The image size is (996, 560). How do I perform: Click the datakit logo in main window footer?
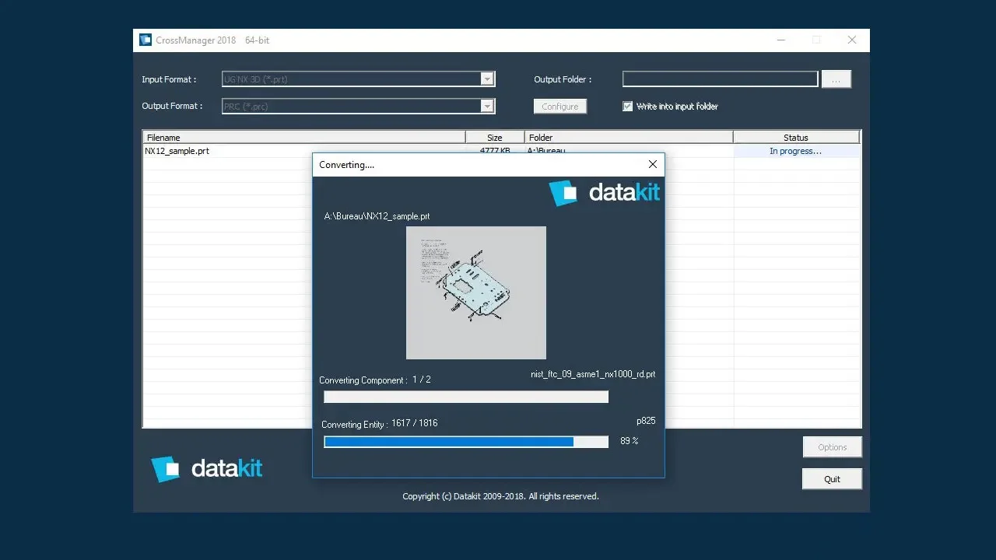pyautogui.click(x=206, y=469)
